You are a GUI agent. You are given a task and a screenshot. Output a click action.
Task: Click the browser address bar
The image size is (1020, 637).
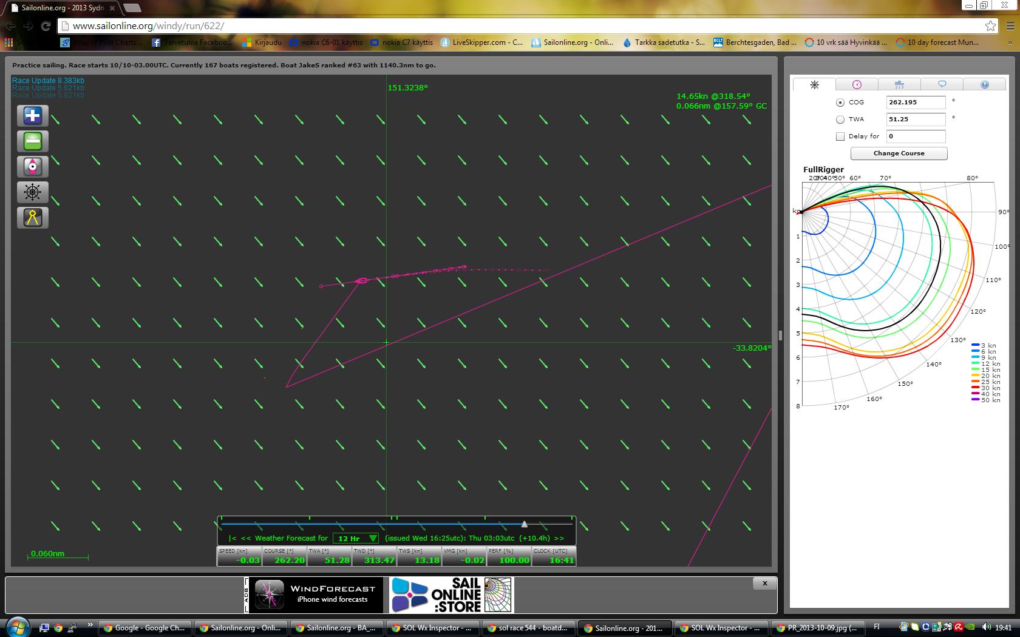522,26
